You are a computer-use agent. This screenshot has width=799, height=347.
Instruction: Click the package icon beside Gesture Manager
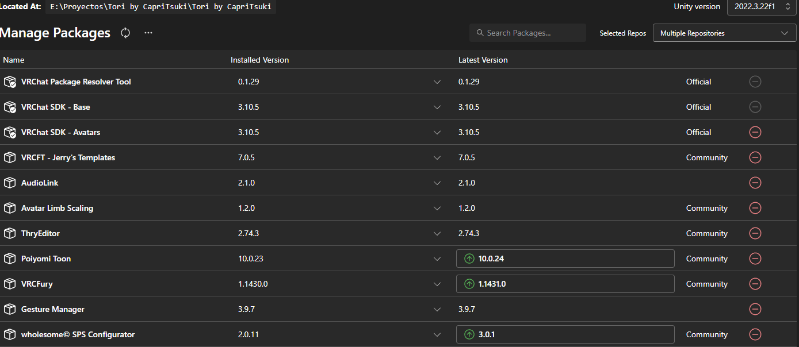[9, 309]
